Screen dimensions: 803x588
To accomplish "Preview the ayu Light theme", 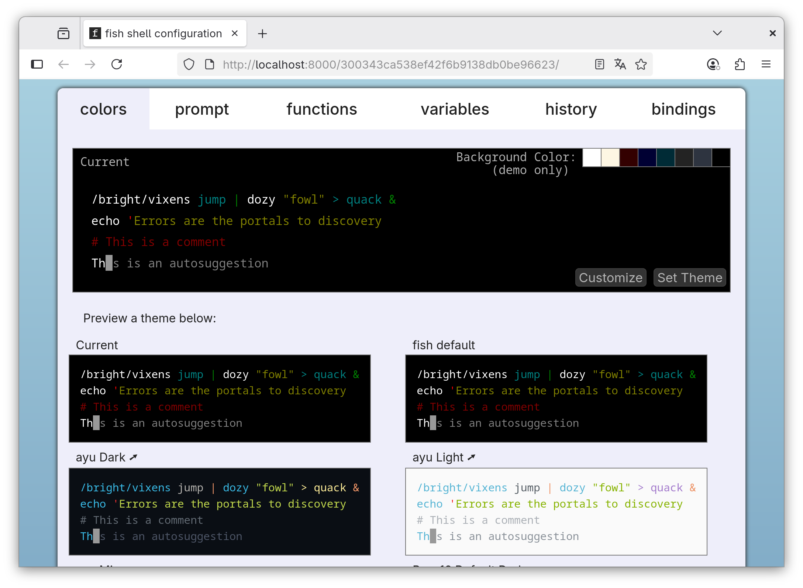I will (x=556, y=511).
